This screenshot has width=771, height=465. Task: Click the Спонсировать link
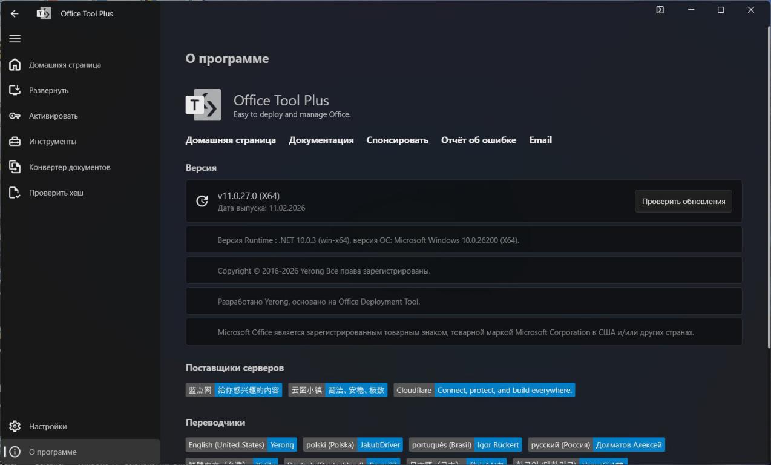pyautogui.click(x=397, y=140)
